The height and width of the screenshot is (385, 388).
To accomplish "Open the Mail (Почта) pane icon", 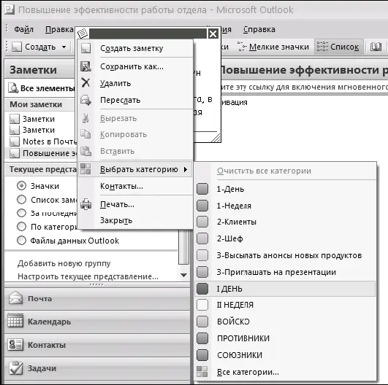I will click(15, 297).
